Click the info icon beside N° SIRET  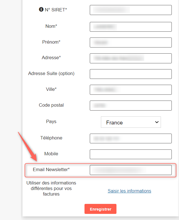(x=41, y=9)
